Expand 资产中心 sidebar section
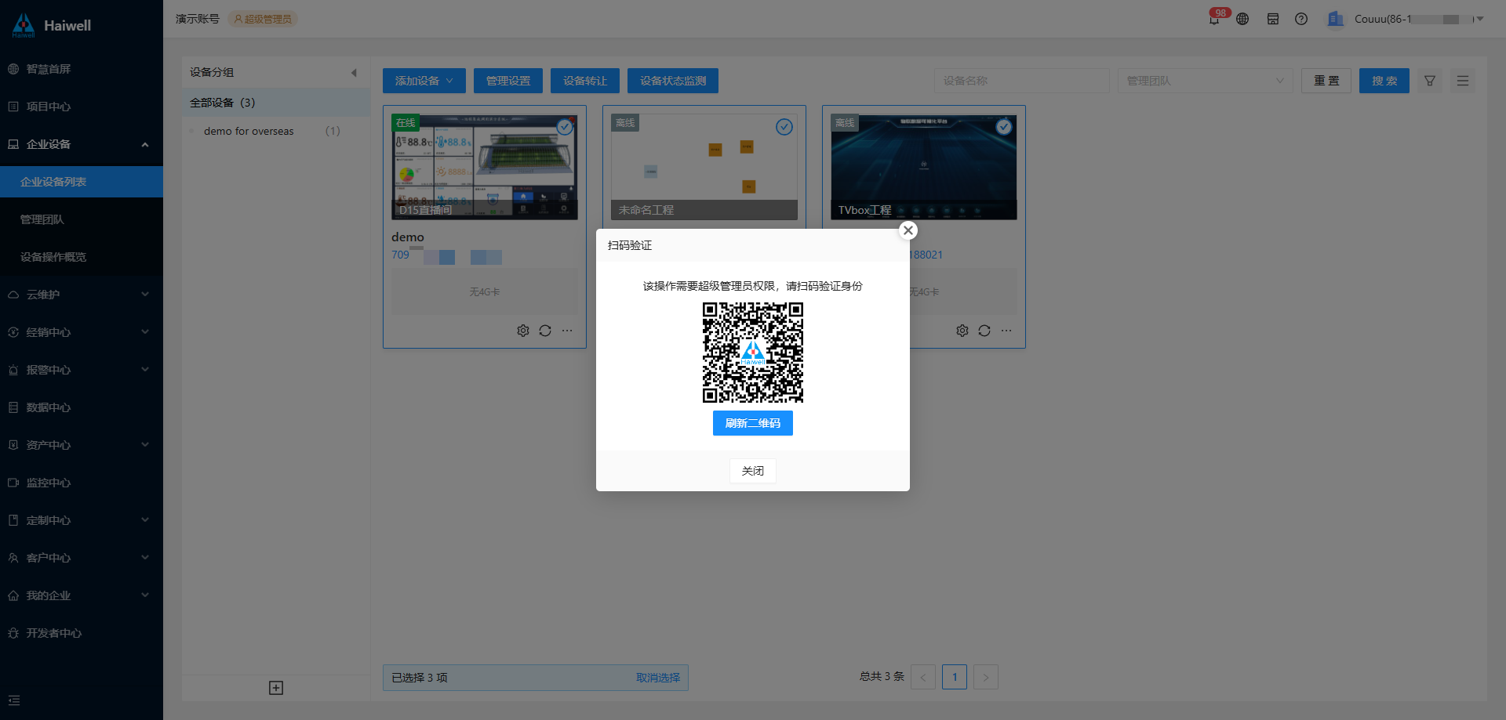Viewport: 1506px width, 720px height. (x=82, y=445)
